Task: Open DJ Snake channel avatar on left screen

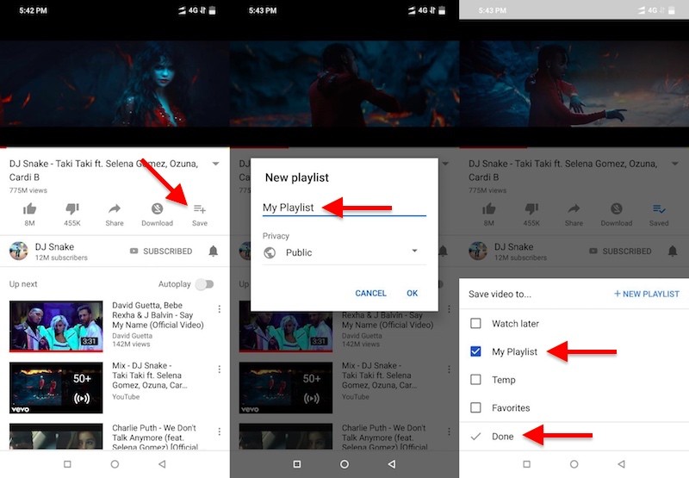Action: click(x=18, y=251)
